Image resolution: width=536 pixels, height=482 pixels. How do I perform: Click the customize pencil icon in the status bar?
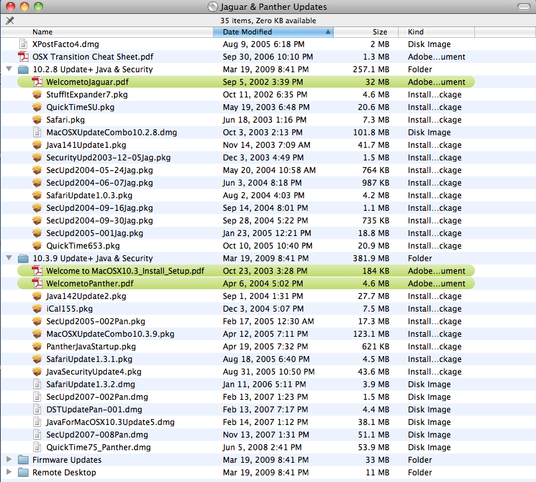10,21
